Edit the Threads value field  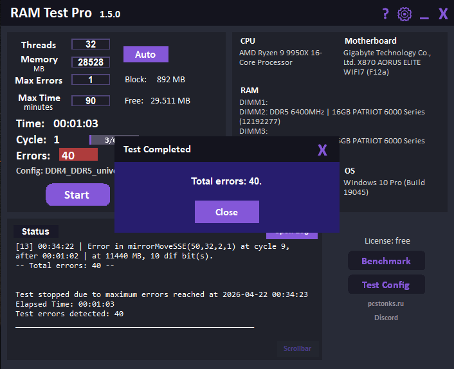(91, 44)
